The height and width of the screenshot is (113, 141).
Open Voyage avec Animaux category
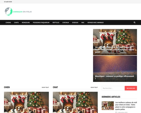(x=96, y=23)
